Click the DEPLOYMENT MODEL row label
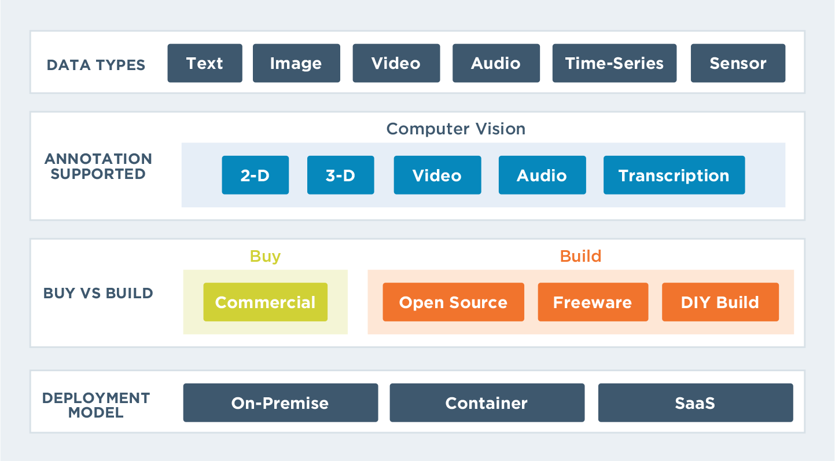Viewport: 835px width, 461px height. (x=96, y=405)
